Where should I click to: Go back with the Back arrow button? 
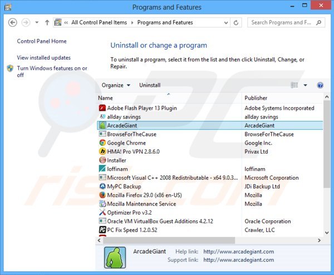click(x=13, y=22)
